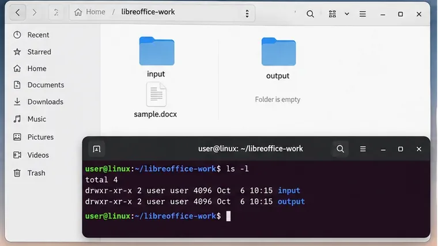438x246 pixels.
Task: Expand view options dropdown arrow
Action: pyautogui.click(x=347, y=14)
